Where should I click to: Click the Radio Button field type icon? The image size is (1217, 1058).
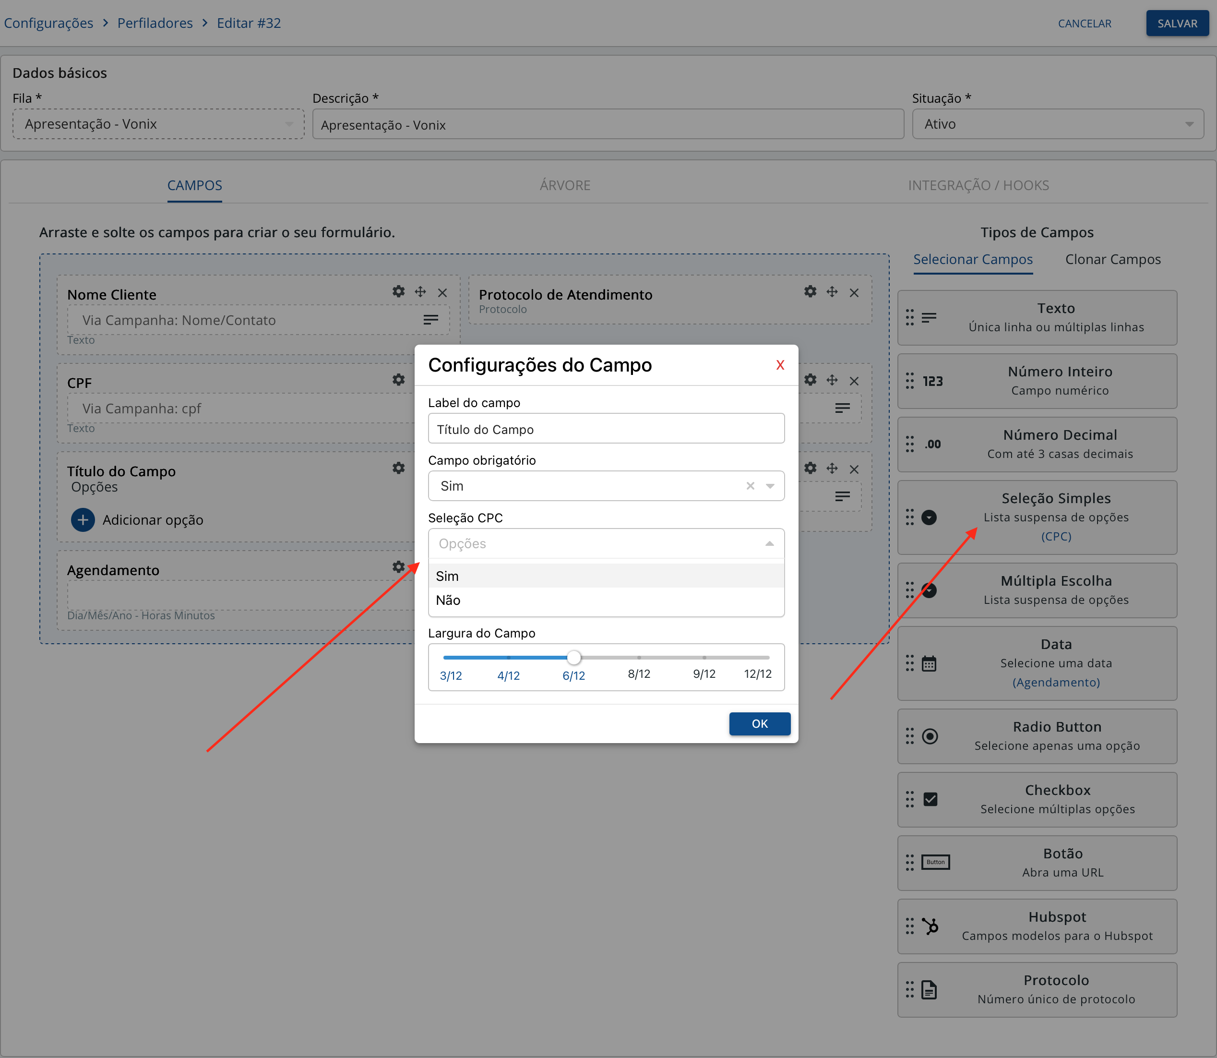[930, 736]
